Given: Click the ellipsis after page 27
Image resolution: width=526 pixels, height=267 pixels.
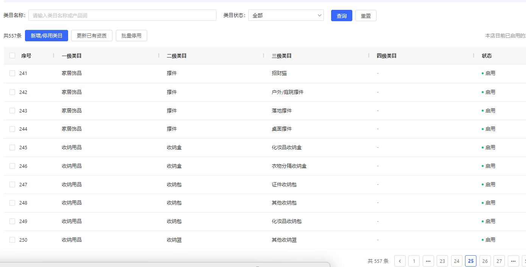Looking at the screenshot, I should (x=514, y=261).
